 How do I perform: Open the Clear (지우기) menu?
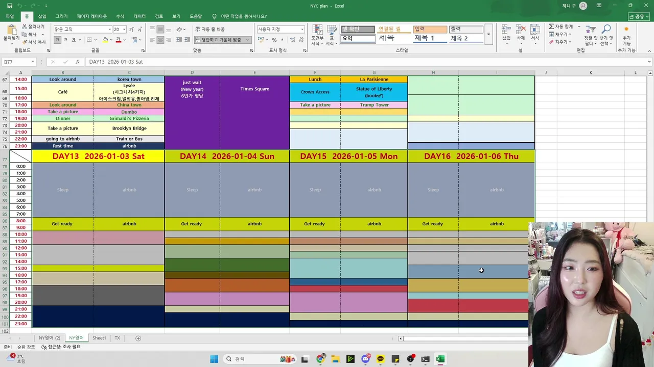559,42
